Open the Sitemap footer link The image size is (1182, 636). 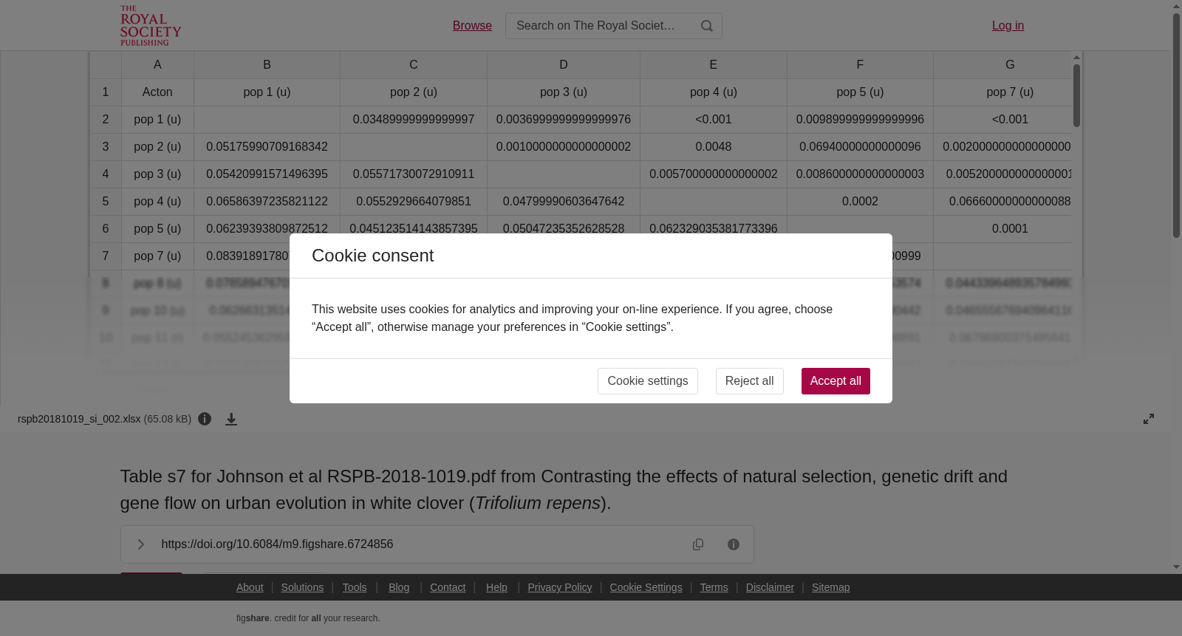point(830,587)
